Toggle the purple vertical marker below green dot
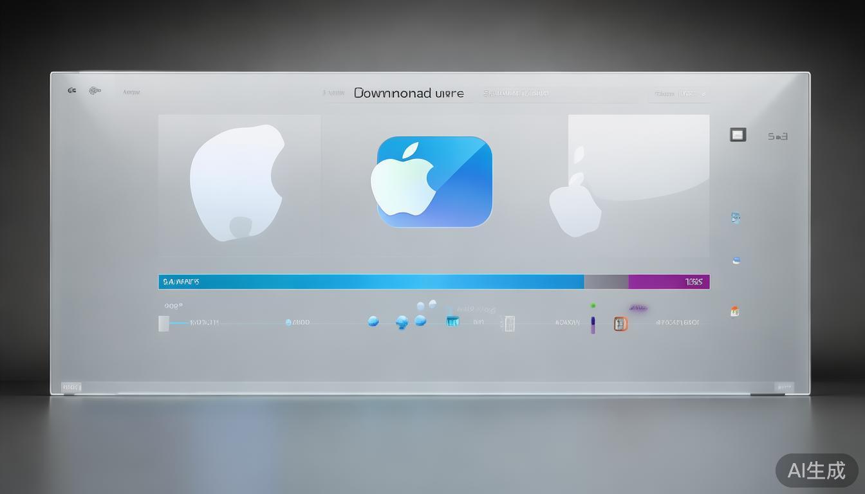865x494 pixels. click(593, 324)
